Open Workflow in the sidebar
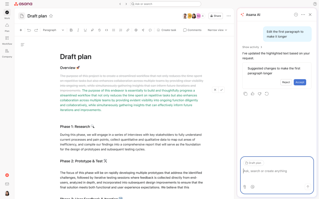Viewport: 319px width, 199px height. click(7, 40)
